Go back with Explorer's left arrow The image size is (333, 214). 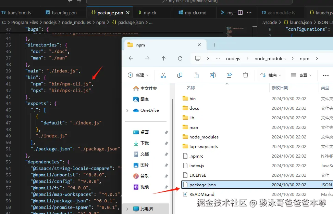(x=131, y=58)
